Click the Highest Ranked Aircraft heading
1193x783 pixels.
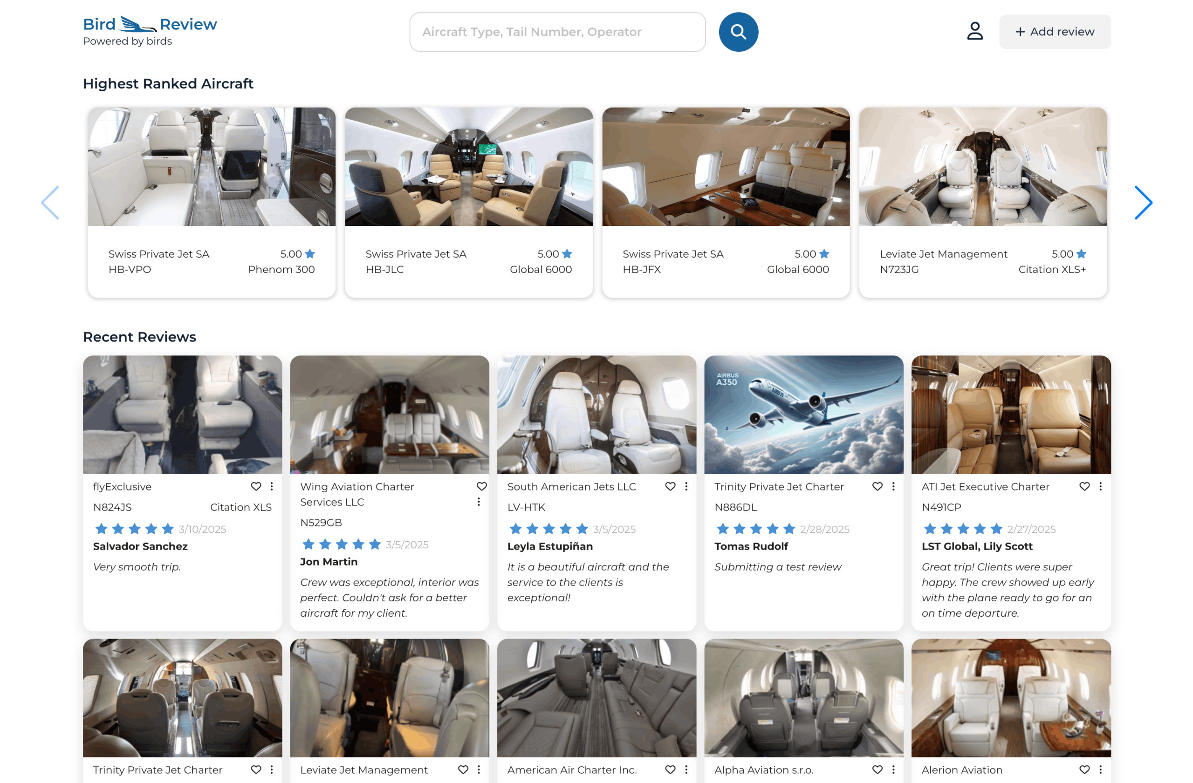tap(168, 84)
